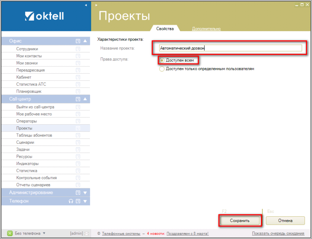
Task: Open Задачи in the sidebar
Action: [23, 150]
